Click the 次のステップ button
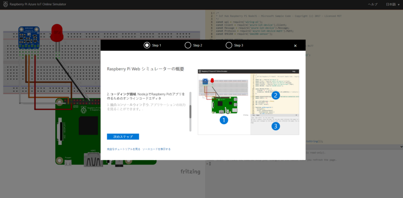 (123, 136)
